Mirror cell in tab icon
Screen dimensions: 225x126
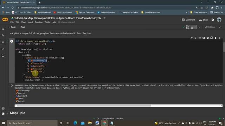pyautogui.click(x=212, y=38)
